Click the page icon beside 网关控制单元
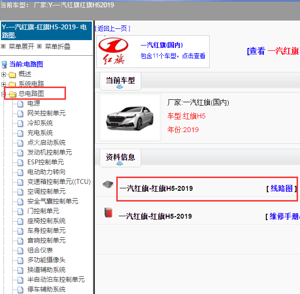Viewport: 300px width, 294px height. point(21,113)
